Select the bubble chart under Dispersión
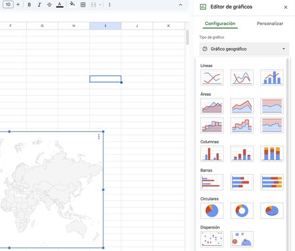The image size is (295, 251). click(242, 239)
